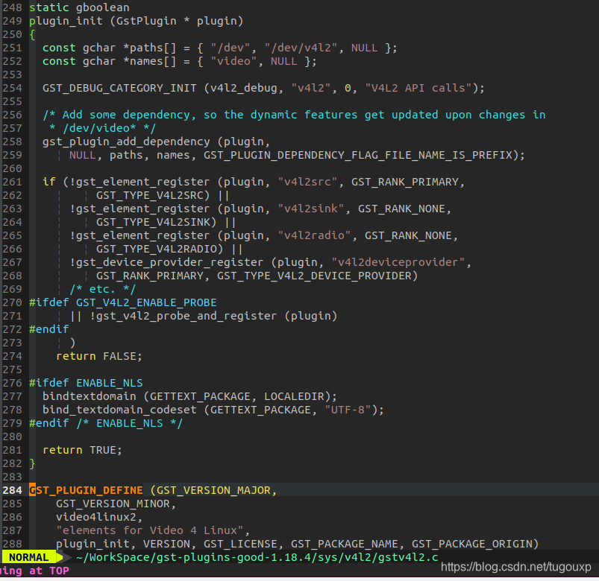This screenshot has height=581, width=599.
Task: Click GST_PLUGIN_DEPENDENCY_FLAG_FILE_NAME_IS_PREFIX constant
Action: pyautogui.click(x=357, y=155)
